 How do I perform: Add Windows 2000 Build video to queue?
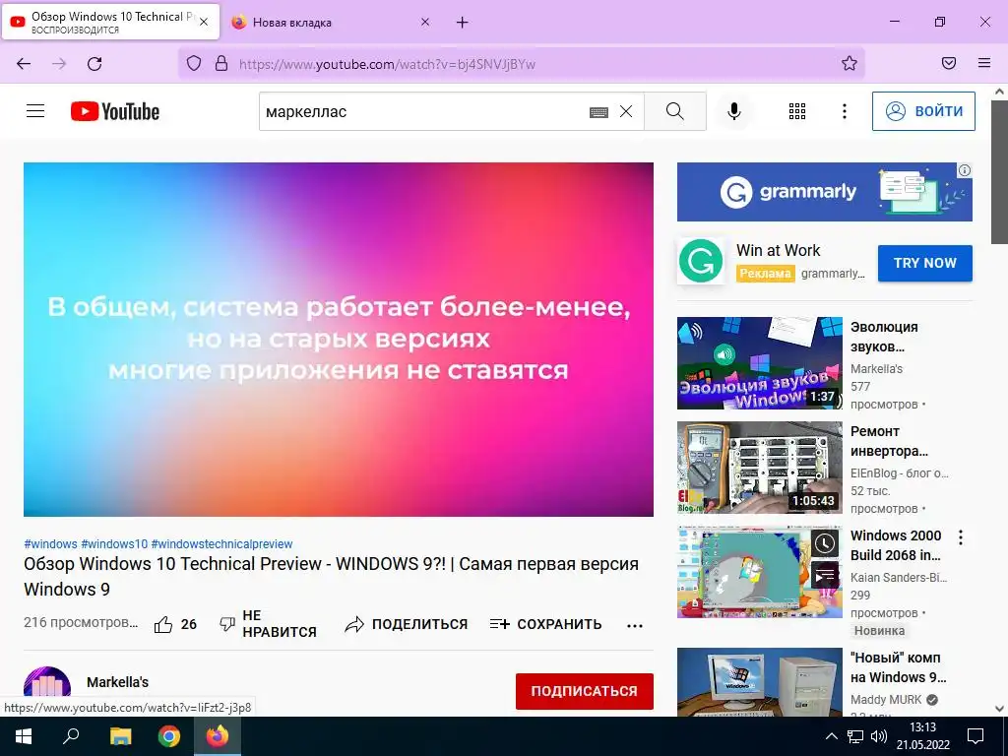[825, 575]
